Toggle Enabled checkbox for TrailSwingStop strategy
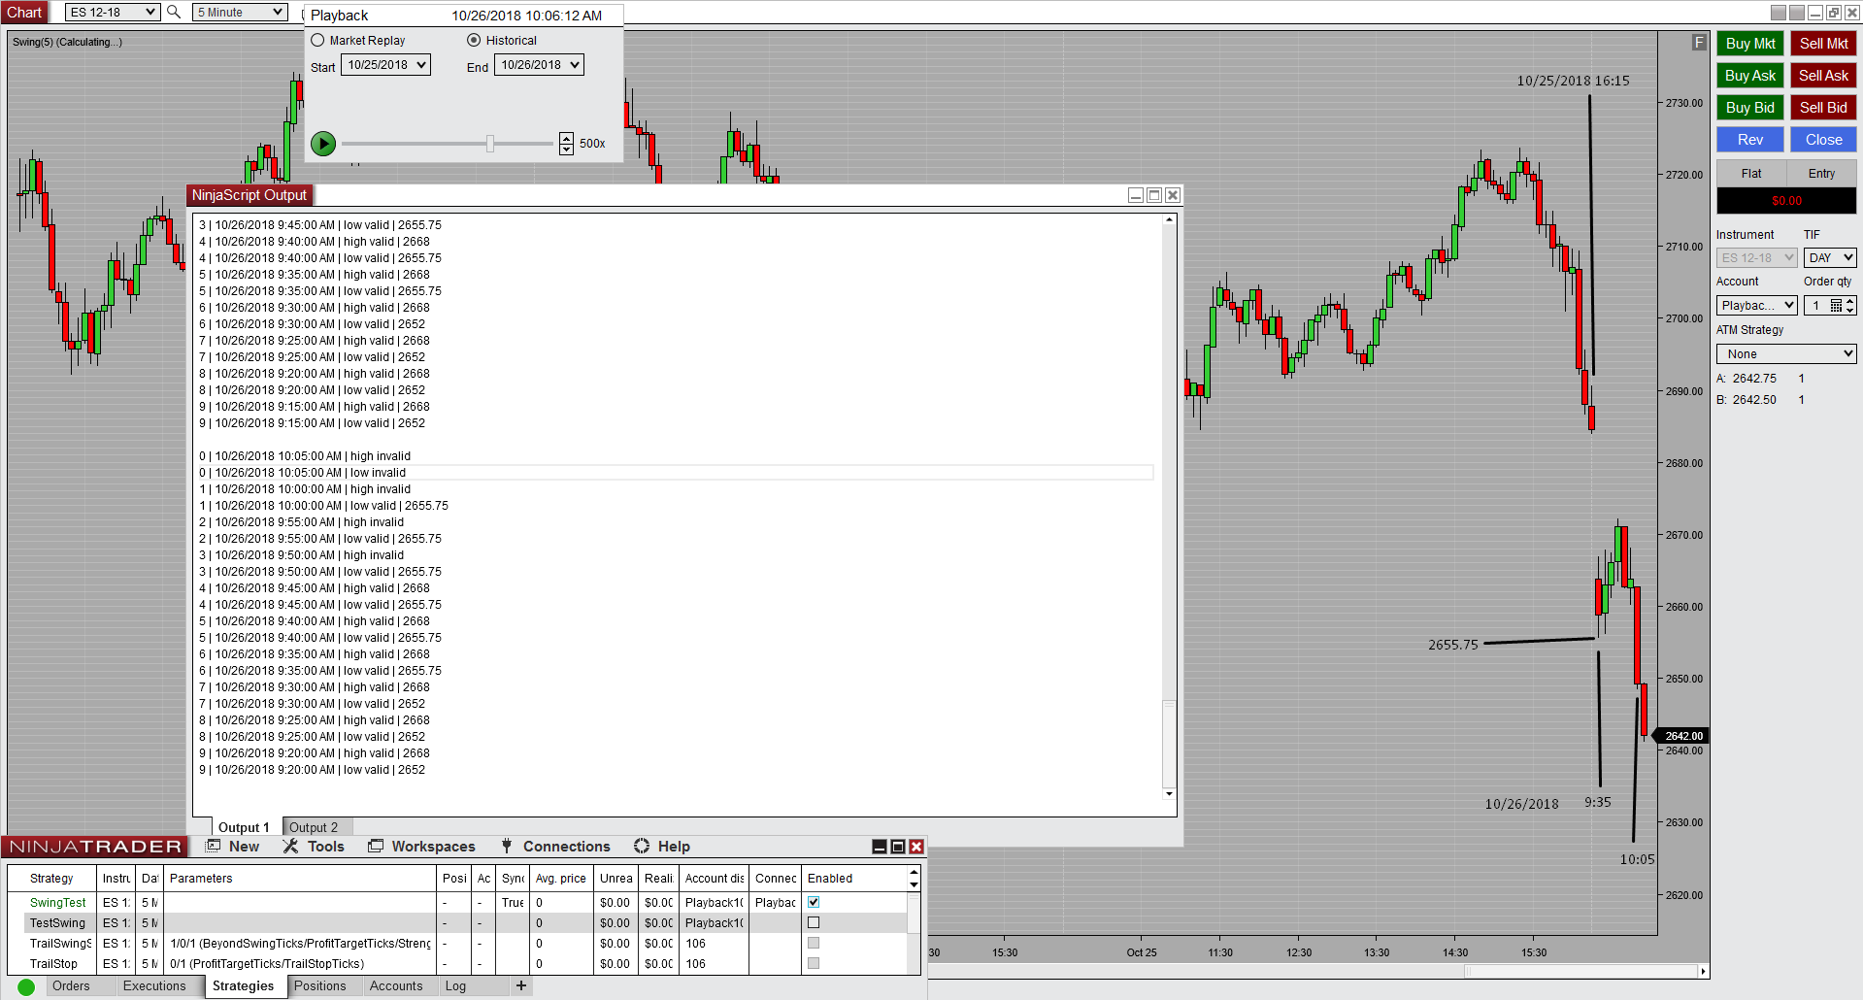1863x1000 pixels. (x=814, y=943)
